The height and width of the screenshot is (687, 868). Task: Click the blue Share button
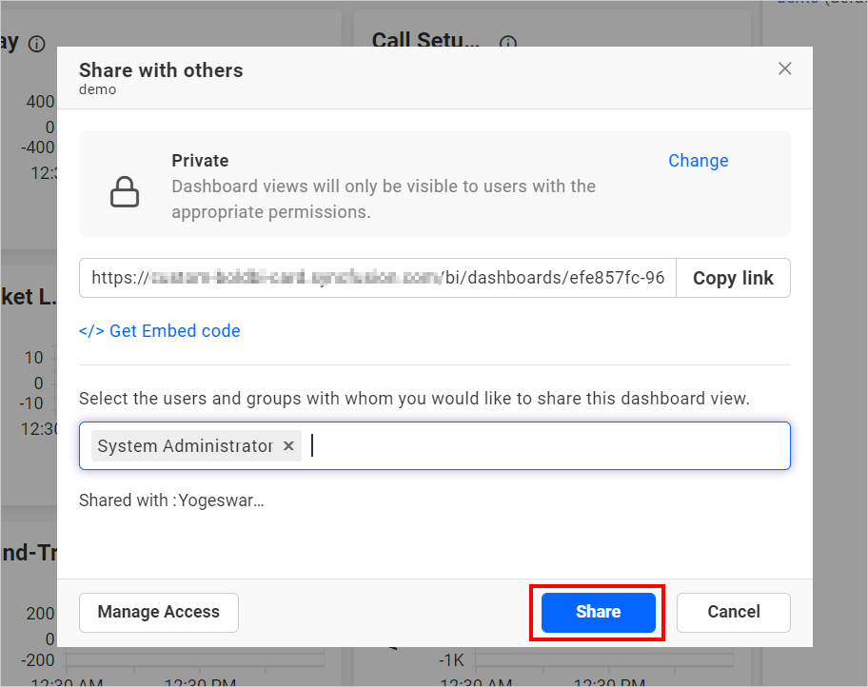[x=597, y=612]
